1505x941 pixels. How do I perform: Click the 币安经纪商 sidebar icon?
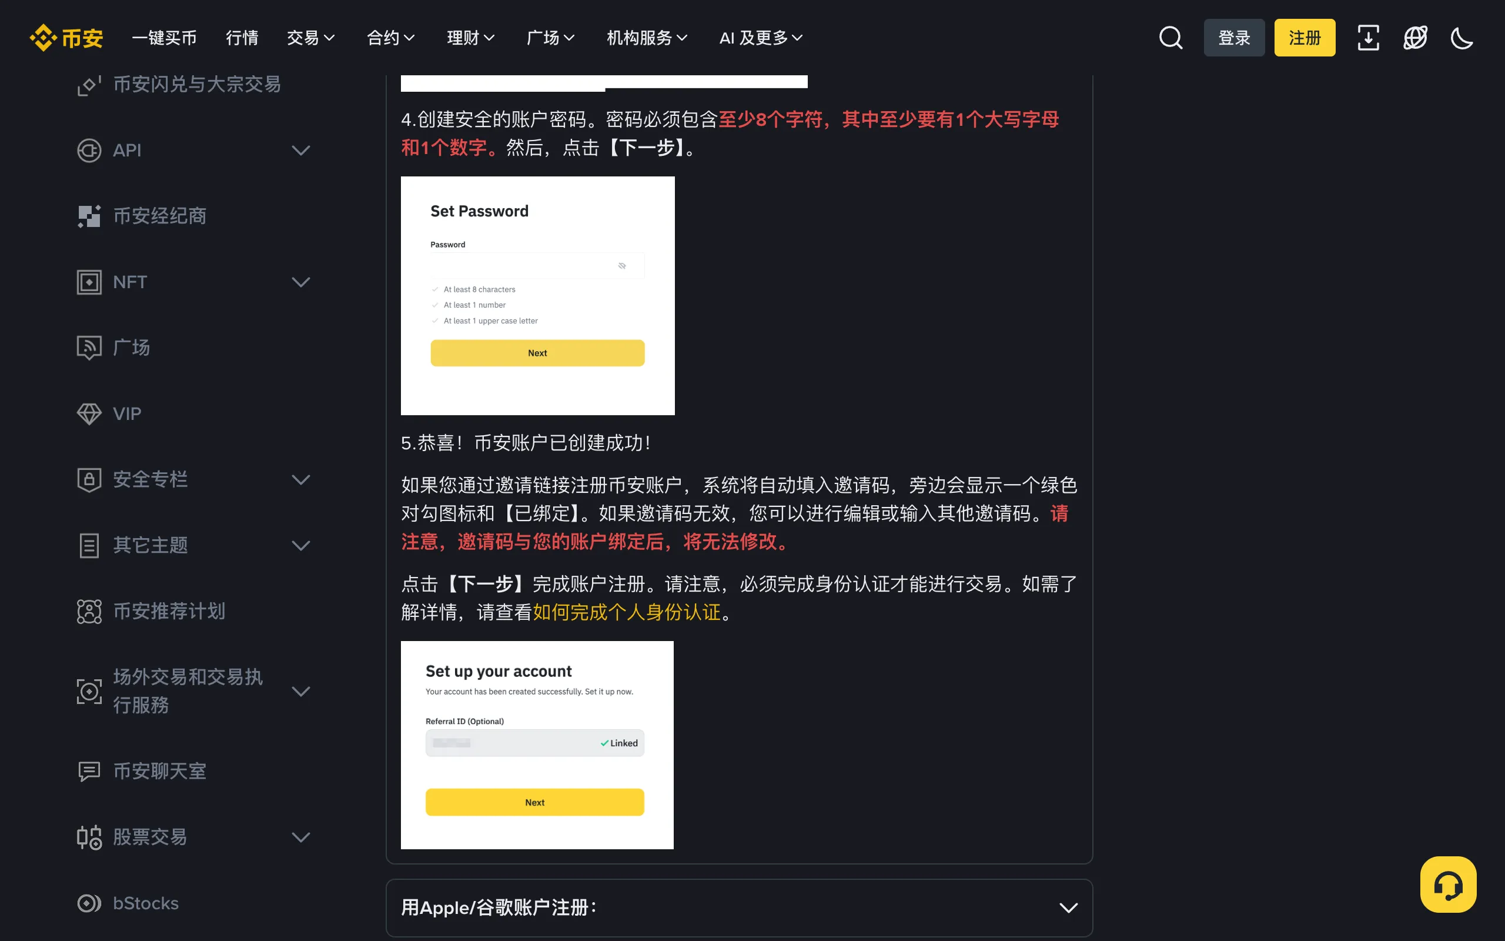(x=89, y=216)
